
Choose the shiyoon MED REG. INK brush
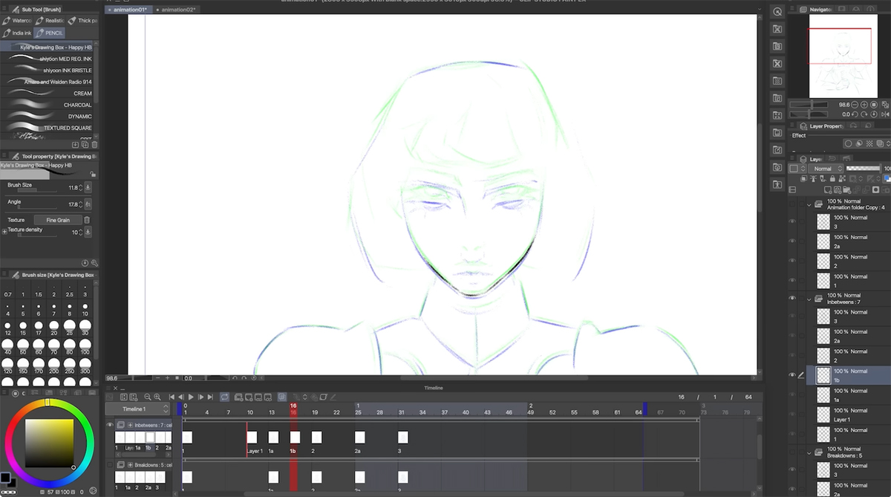tap(48, 59)
